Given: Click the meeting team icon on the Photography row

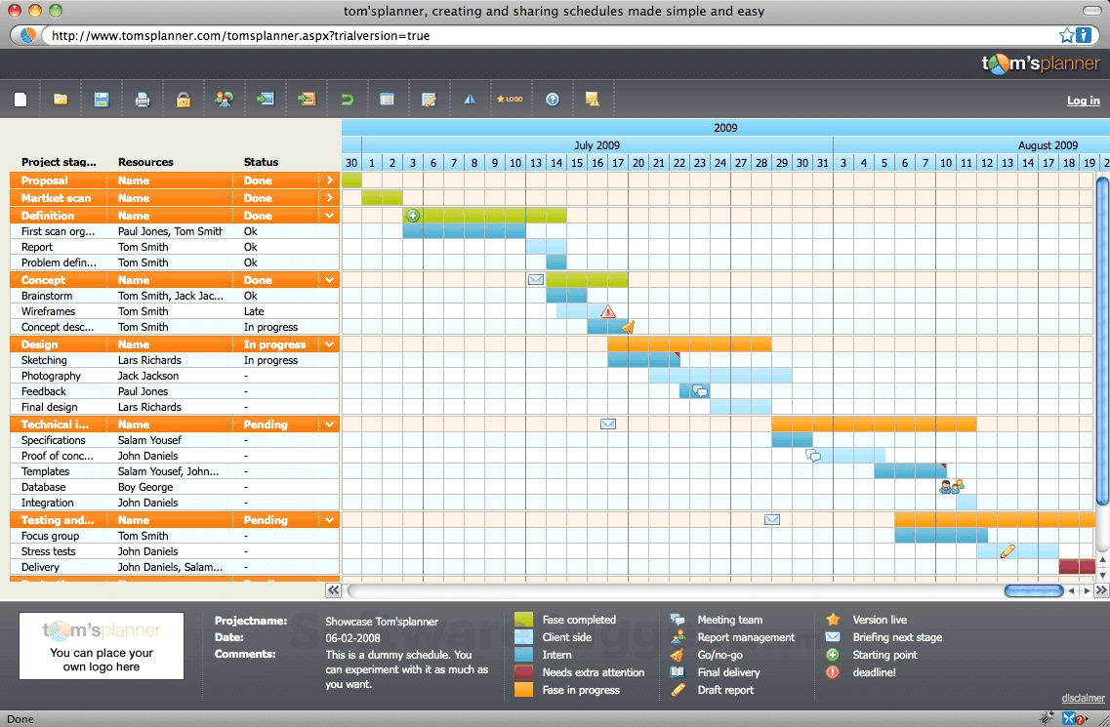Looking at the screenshot, I should (700, 389).
